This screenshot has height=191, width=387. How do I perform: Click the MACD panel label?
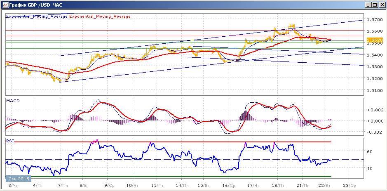click(13, 101)
